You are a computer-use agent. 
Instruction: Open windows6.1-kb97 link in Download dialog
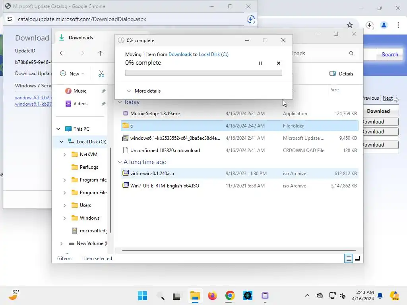[33, 104]
